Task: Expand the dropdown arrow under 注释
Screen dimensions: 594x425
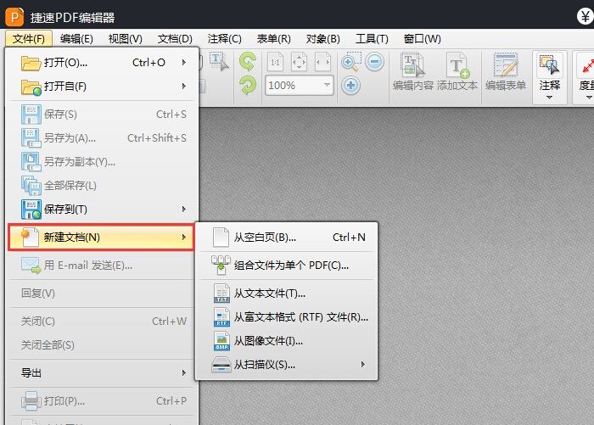Action: pyautogui.click(x=549, y=98)
